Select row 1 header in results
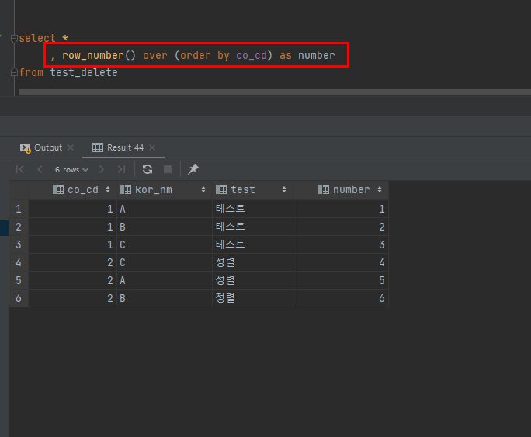The height and width of the screenshot is (437, 531). pos(19,209)
